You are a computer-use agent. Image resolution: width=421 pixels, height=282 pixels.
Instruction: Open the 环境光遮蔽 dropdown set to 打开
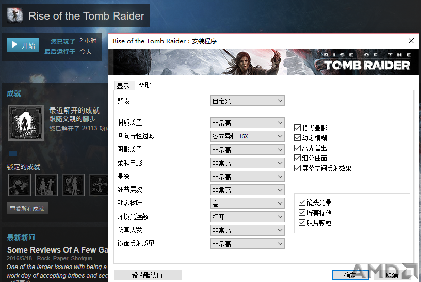click(x=247, y=217)
